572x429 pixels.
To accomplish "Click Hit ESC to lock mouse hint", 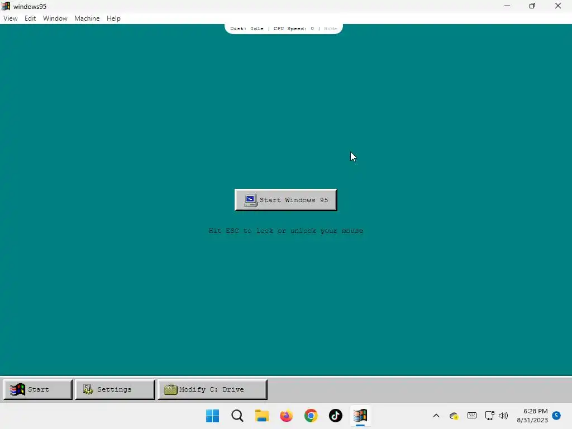I will (285, 231).
